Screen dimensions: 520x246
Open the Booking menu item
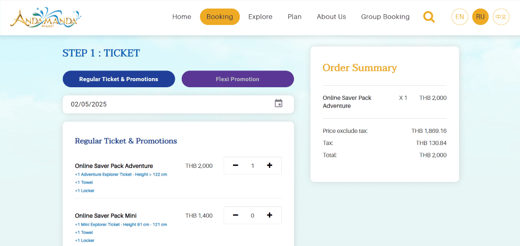(219, 17)
